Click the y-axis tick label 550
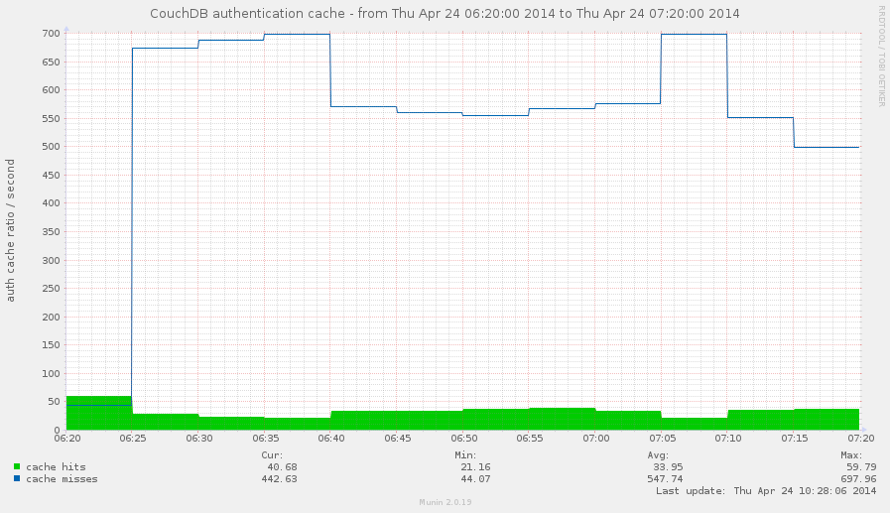Image resolution: width=890 pixels, height=513 pixels. (x=51, y=119)
